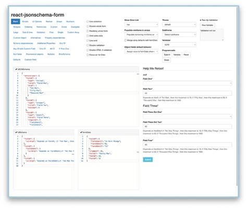The width and height of the screenshot is (247, 208).
Task: Open the If Then Else sample
Action: [64, 48]
